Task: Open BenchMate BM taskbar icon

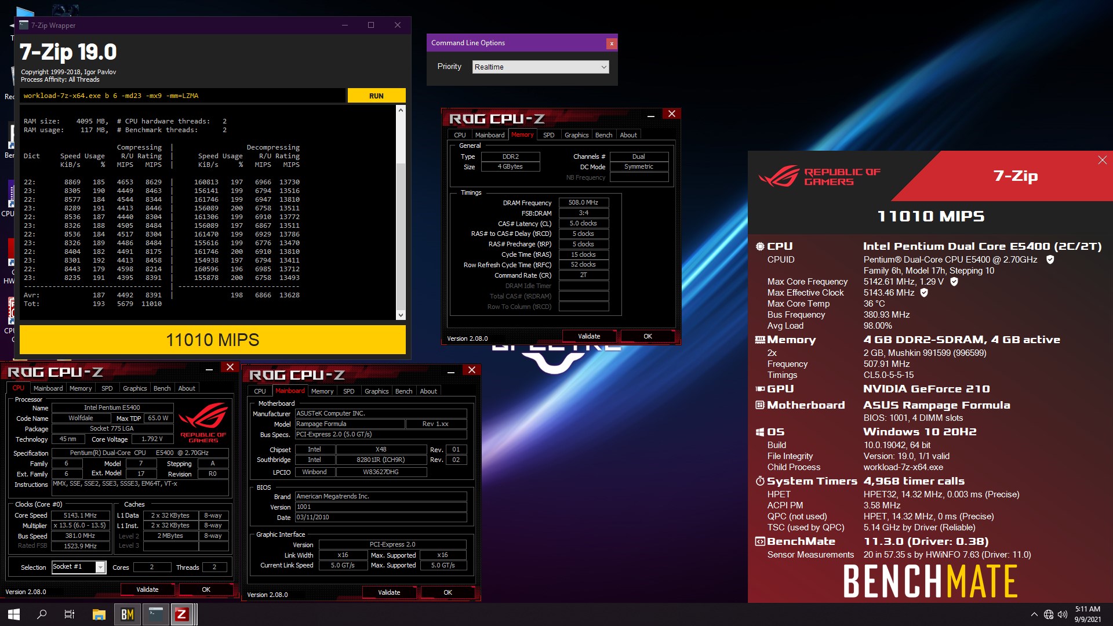Action: tap(127, 614)
